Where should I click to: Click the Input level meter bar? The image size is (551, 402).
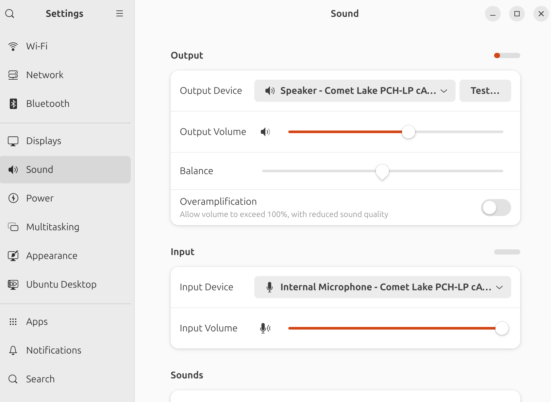coord(507,252)
